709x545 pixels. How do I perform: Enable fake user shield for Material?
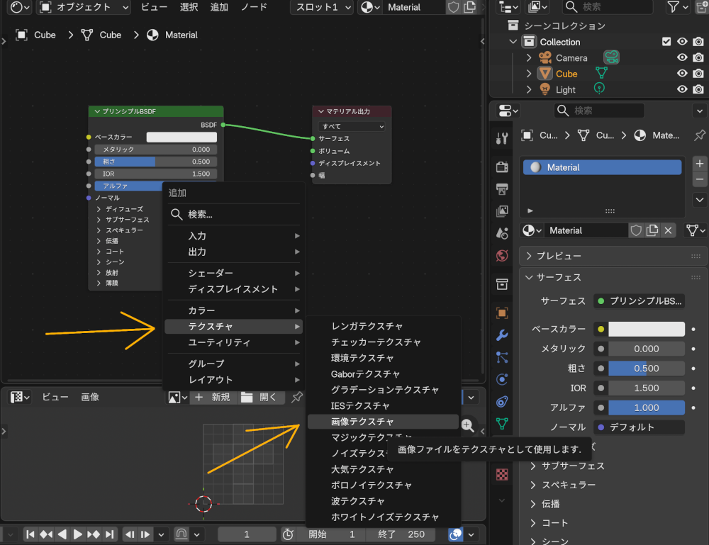[637, 230]
